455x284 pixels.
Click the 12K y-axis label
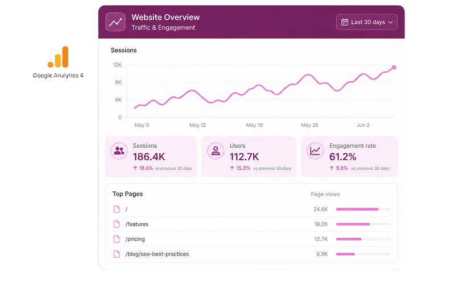pyautogui.click(x=117, y=65)
